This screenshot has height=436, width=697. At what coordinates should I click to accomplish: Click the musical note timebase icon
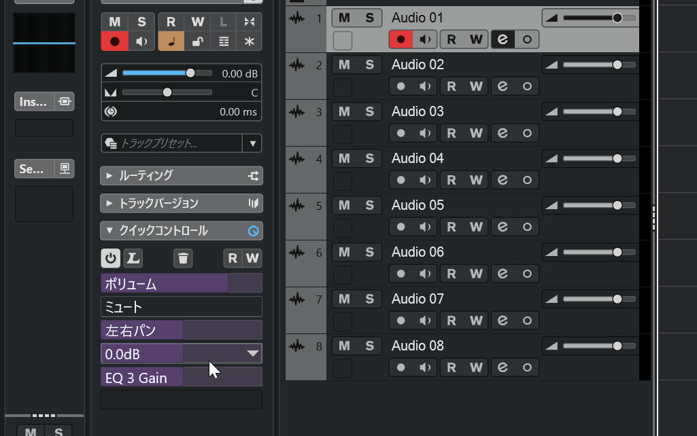coord(171,41)
